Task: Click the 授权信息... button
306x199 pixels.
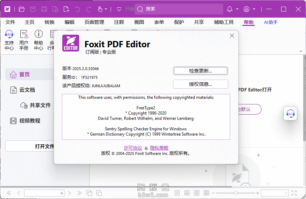Action: [200, 84]
